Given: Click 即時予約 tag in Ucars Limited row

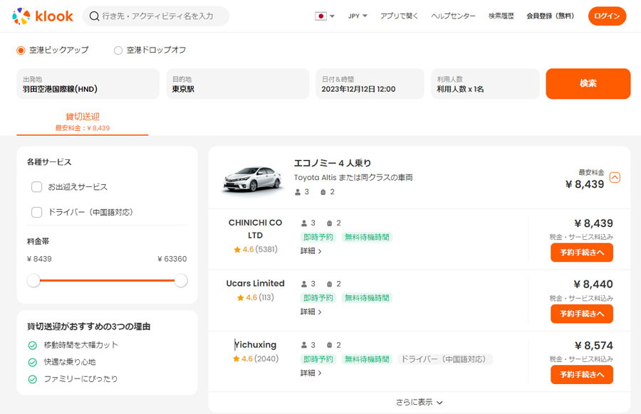Looking at the screenshot, I should click(x=318, y=298).
